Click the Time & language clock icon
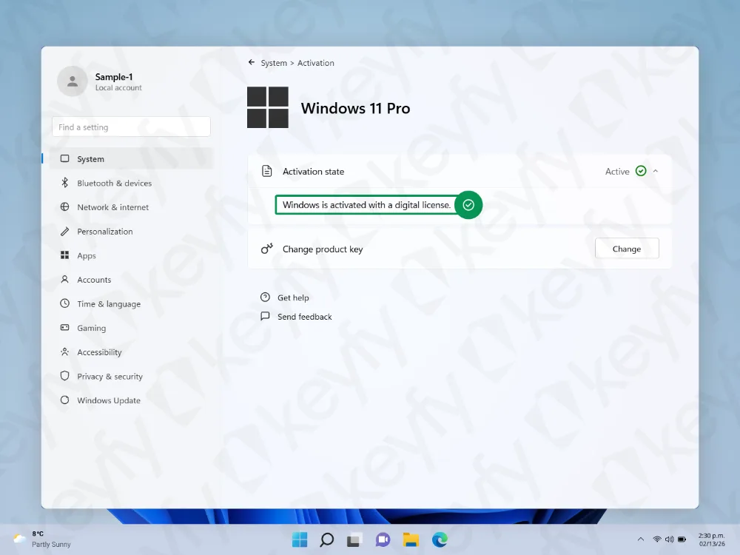This screenshot has height=555, width=740. coord(64,303)
